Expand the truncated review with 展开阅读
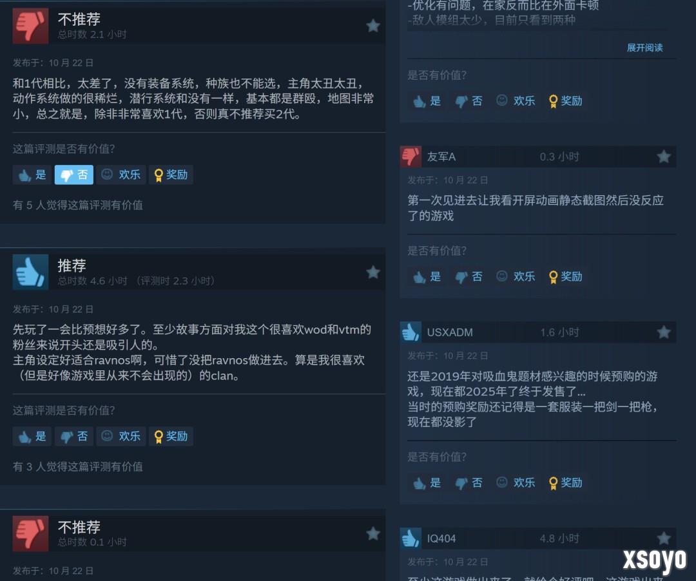The height and width of the screenshot is (581, 696). tap(644, 48)
